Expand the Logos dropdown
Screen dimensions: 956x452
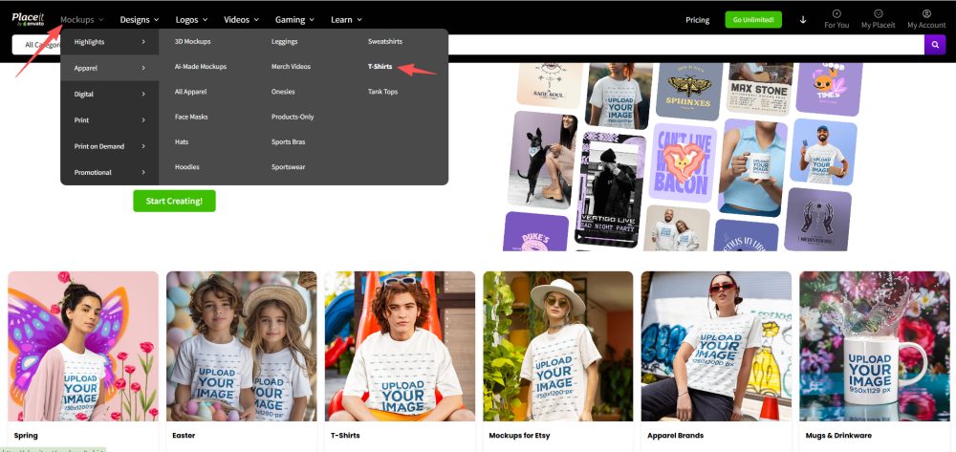(x=191, y=19)
